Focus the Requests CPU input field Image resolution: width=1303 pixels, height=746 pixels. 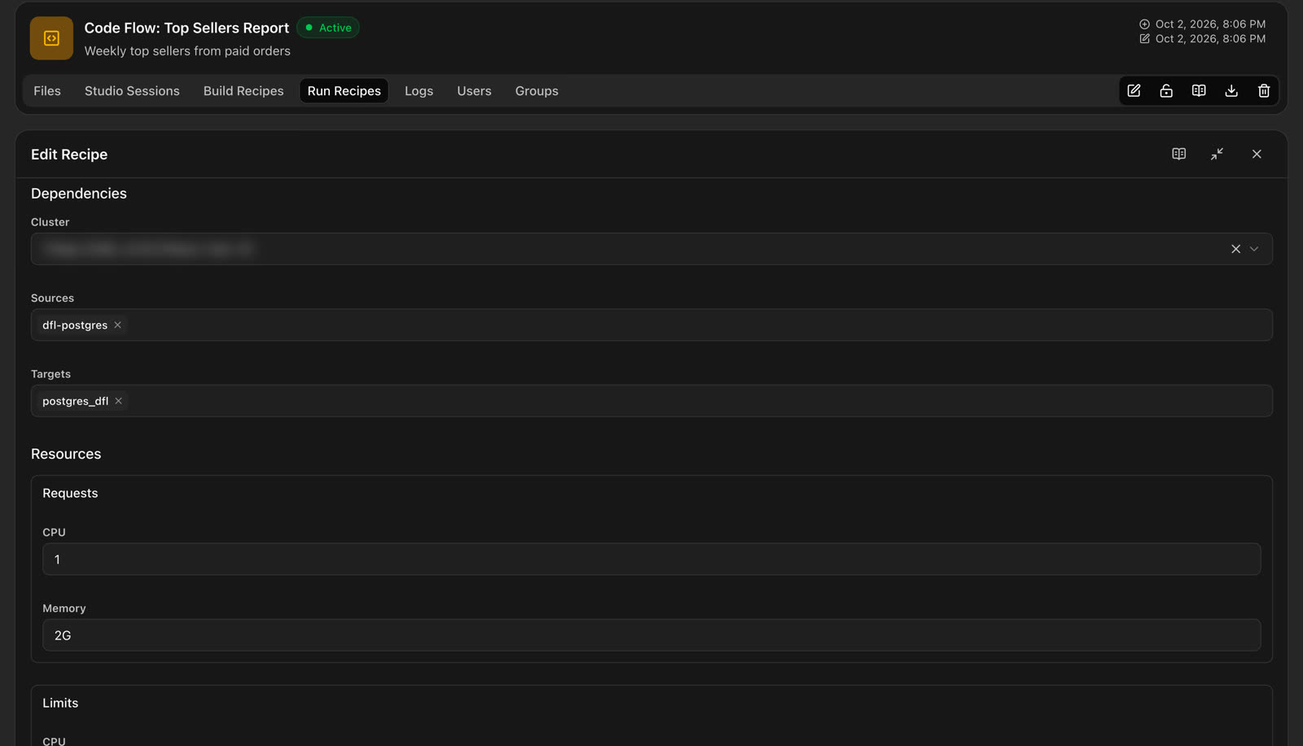[651, 560]
